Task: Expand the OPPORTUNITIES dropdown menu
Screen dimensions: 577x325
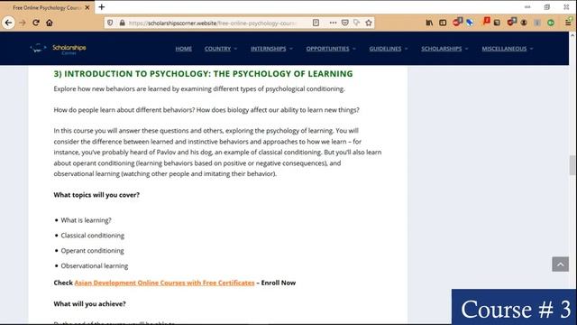Action: [331, 49]
